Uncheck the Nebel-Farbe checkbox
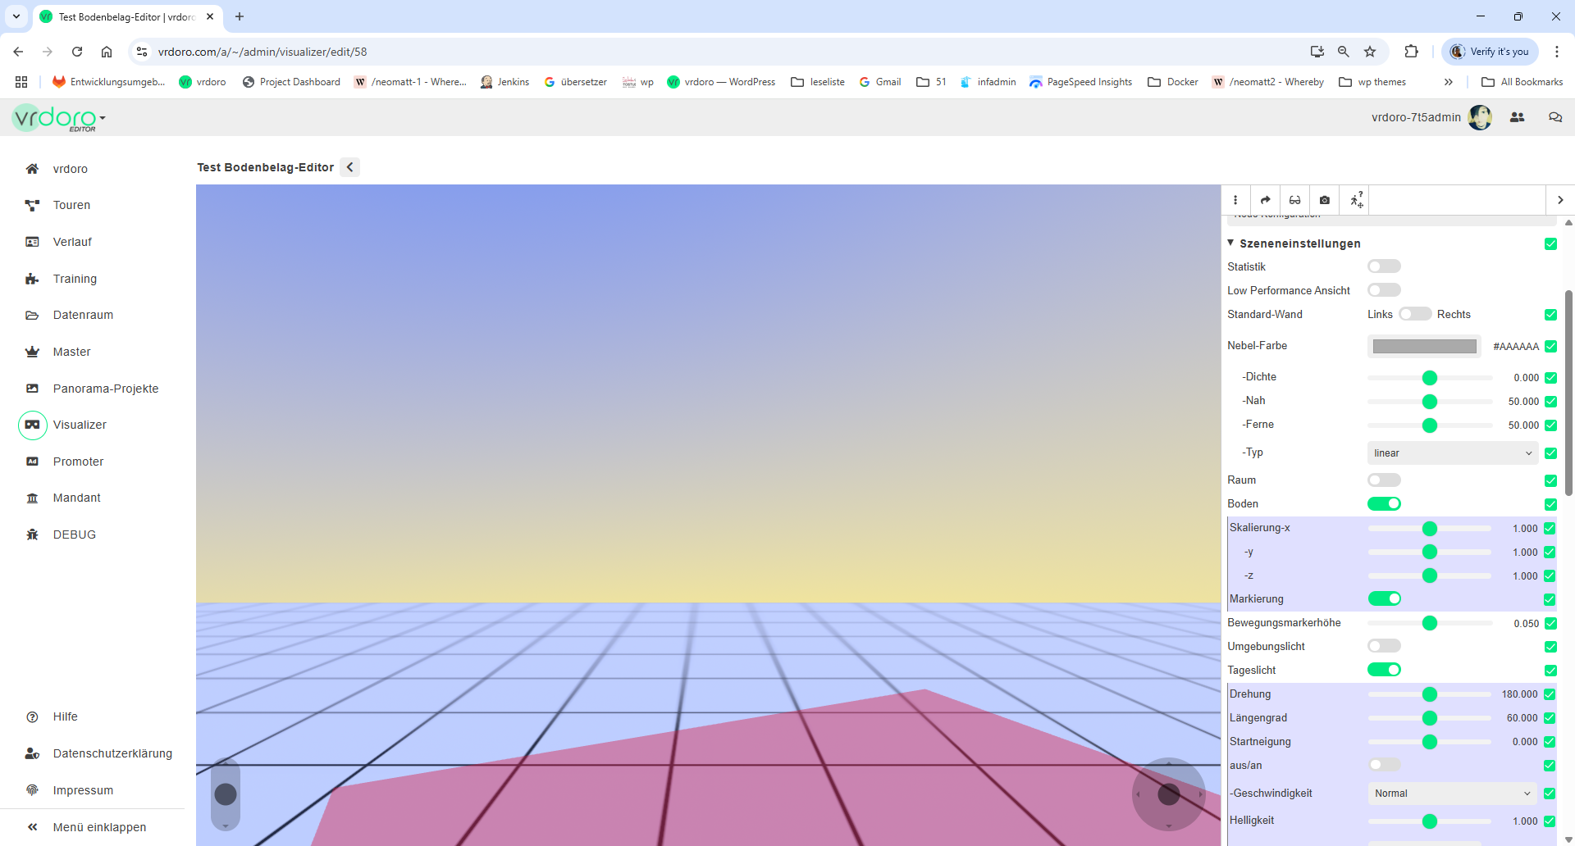 click(1550, 346)
